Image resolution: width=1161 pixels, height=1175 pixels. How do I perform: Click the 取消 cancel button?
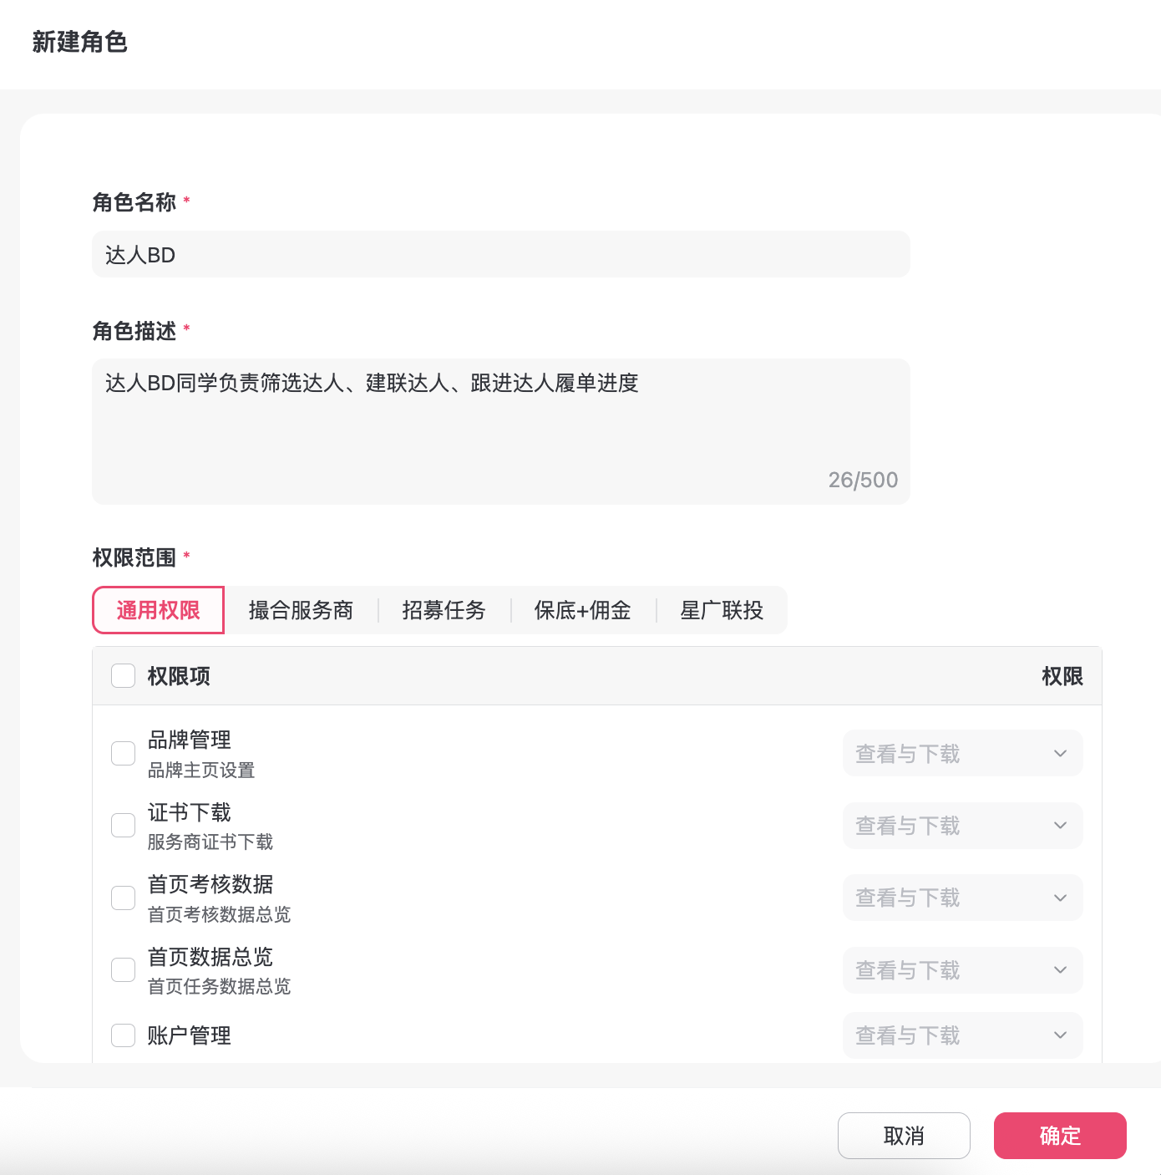(904, 1136)
